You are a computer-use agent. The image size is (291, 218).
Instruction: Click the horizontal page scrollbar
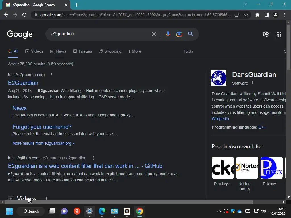point(129,202)
